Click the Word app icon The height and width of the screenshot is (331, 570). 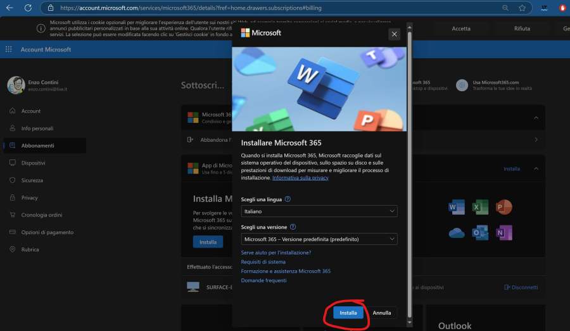(x=457, y=207)
